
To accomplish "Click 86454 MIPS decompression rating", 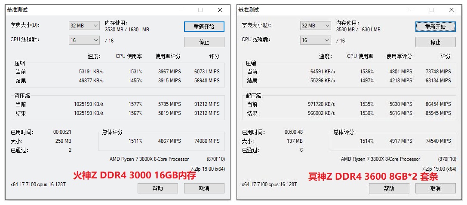I will pos(438,104).
